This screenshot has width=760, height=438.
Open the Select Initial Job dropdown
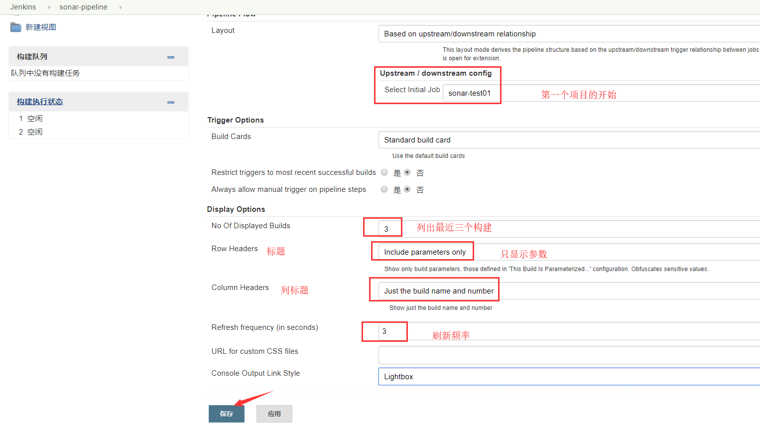click(601, 93)
